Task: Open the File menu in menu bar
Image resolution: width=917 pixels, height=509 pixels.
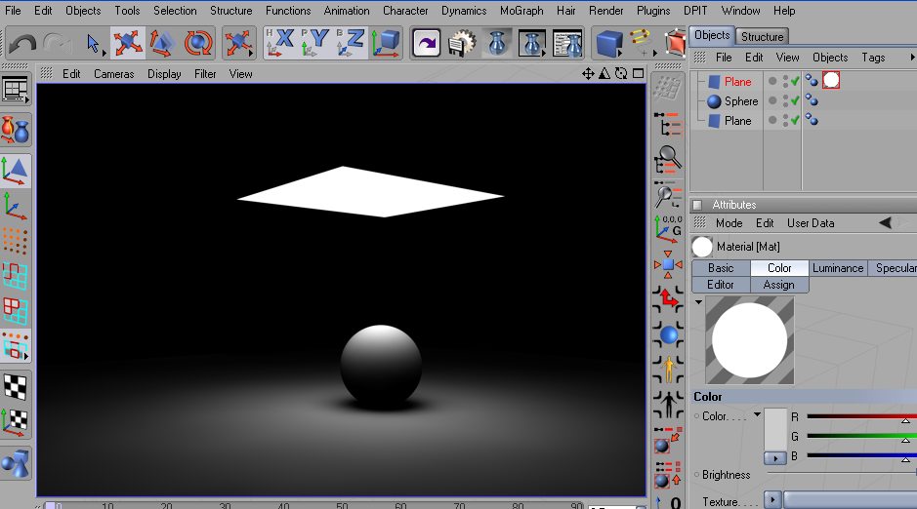Action: (13, 11)
